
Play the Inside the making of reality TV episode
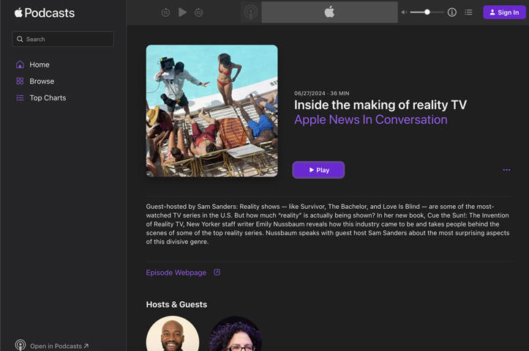pos(318,170)
